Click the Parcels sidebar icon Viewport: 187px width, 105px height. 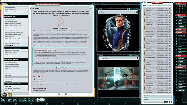(x=176, y=47)
